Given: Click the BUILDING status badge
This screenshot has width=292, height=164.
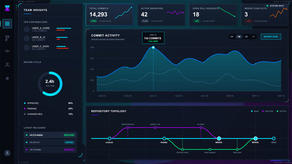Looking at the screenshot, I should click(69, 149).
